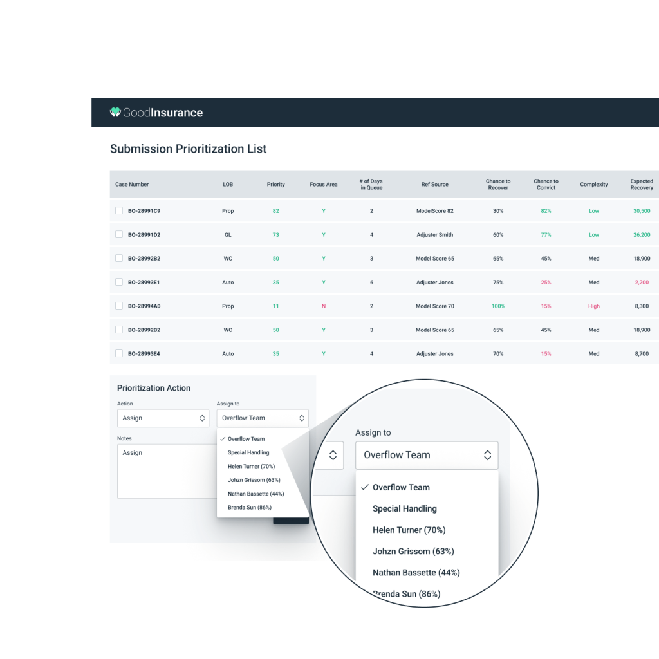This screenshot has height=659, width=659.
Task: Assign to Nathan Bassette (44%)
Action: (x=255, y=494)
